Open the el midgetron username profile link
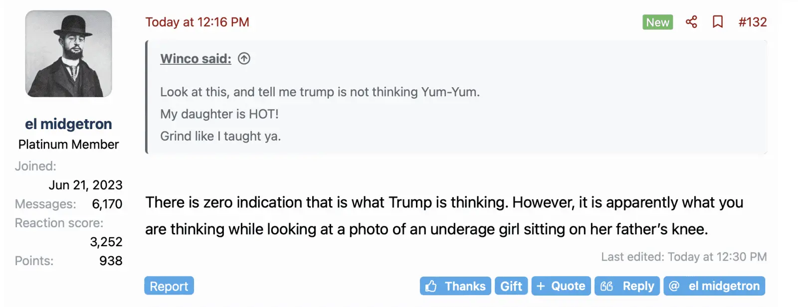Image resolution: width=798 pixels, height=307 pixels. pyautogui.click(x=68, y=124)
